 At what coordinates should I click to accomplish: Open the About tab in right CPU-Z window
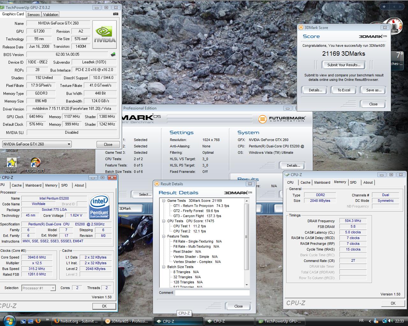pos(368,182)
